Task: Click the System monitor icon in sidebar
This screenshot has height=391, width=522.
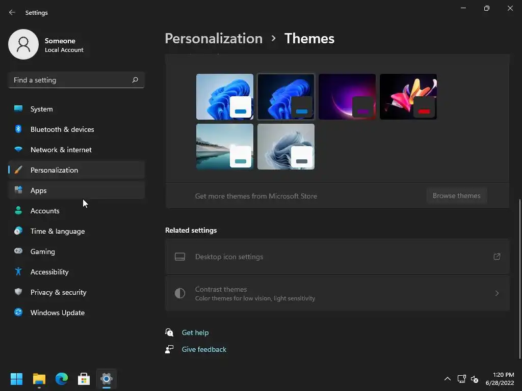Action: (18, 109)
